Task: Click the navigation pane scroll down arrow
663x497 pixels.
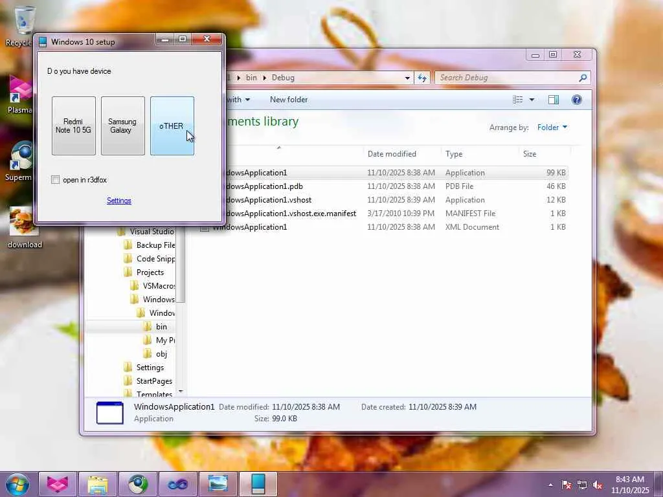Action: pyautogui.click(x=181, y=392)
